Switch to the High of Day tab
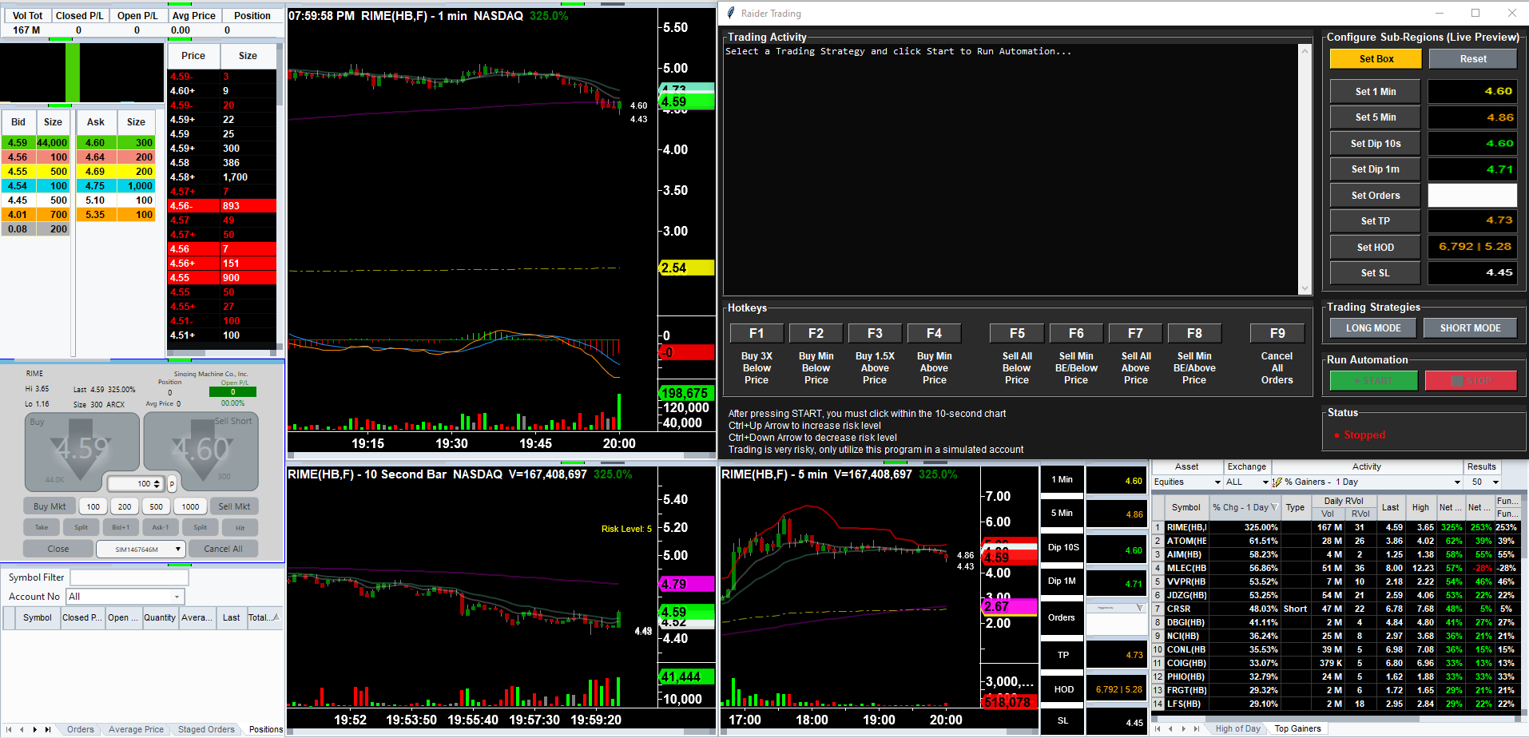1529x738 pixels. 1237,728
